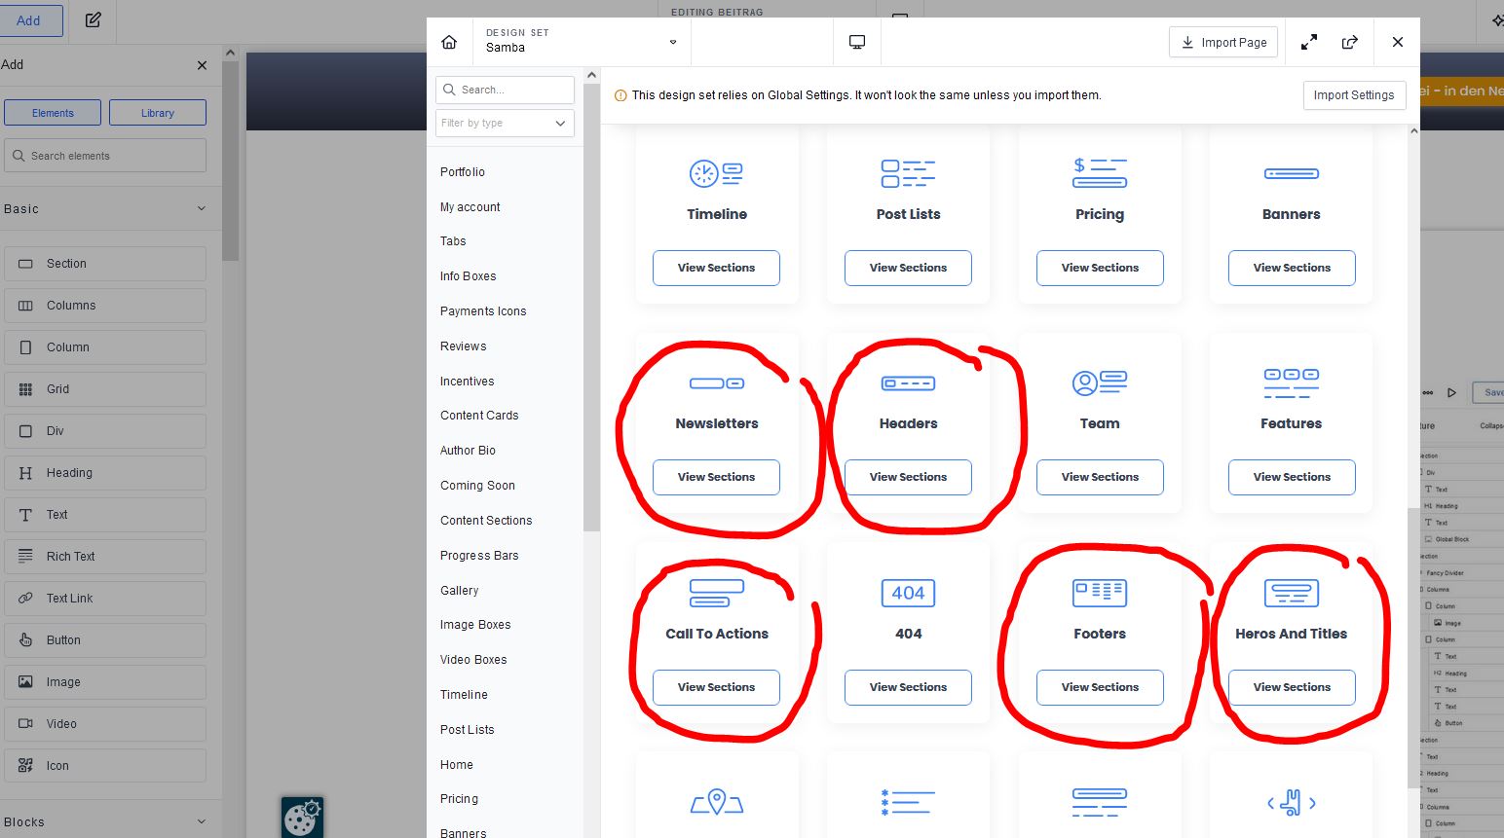The image size is (1504, 838).
Task: Click the Import Page button
Action: 1223,42
